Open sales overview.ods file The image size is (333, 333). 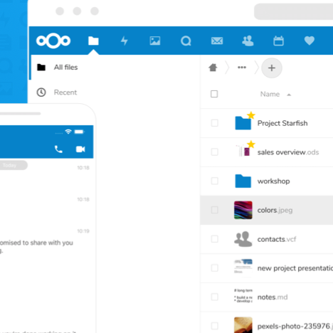coord(288,152)
